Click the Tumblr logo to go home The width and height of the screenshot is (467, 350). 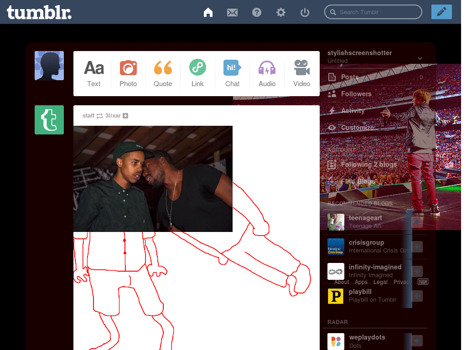click(39, 12)
